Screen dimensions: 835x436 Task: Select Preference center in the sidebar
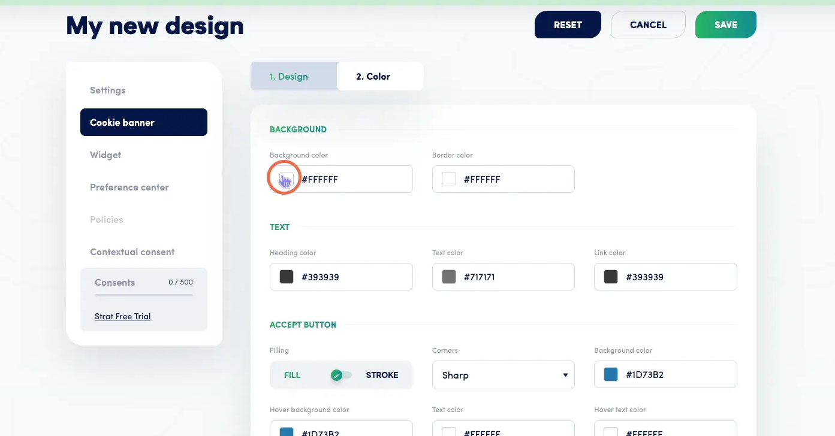point(129,187)
